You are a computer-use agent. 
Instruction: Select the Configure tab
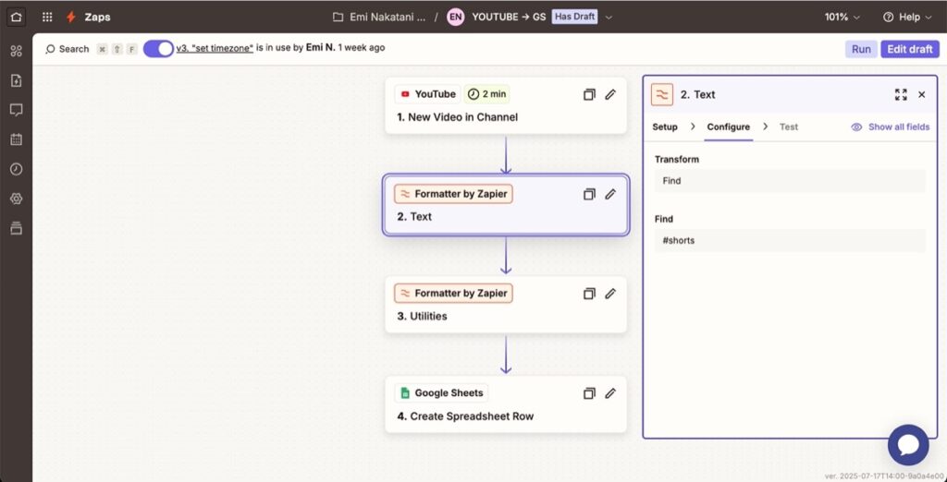coord(729,127)
